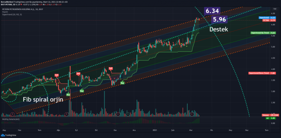Click the 6.34 price annotation box
281x138 pixels.
point(212,11)
